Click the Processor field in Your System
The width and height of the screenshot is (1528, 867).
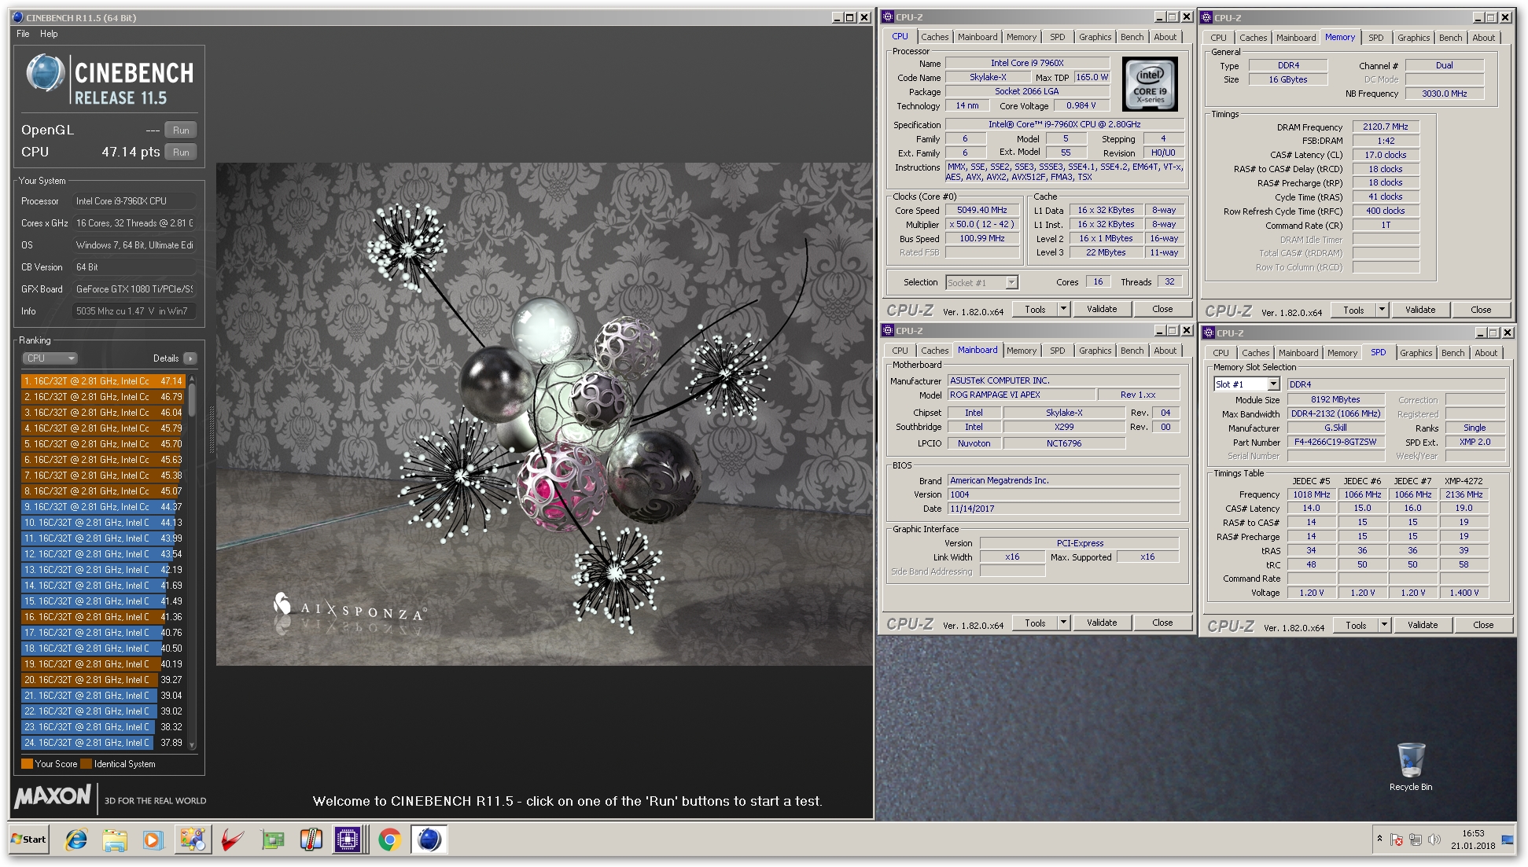[x=133, y=201]
